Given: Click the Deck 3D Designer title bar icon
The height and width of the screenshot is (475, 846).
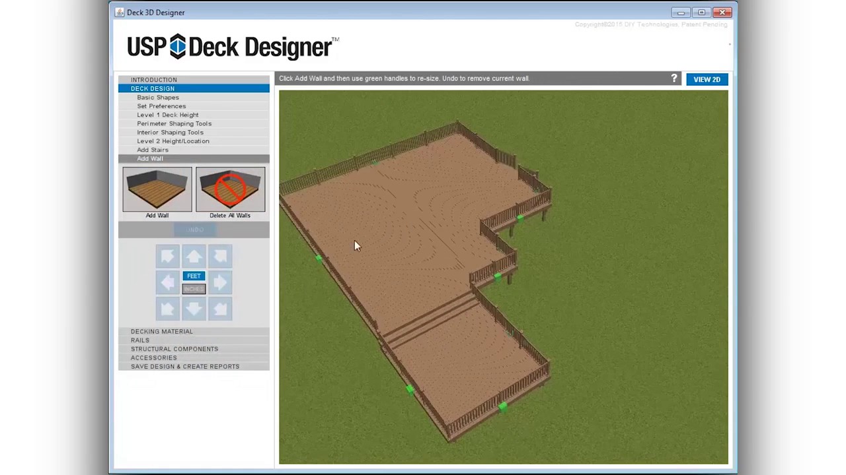Looking at the screenshot, I should point(120,12).
